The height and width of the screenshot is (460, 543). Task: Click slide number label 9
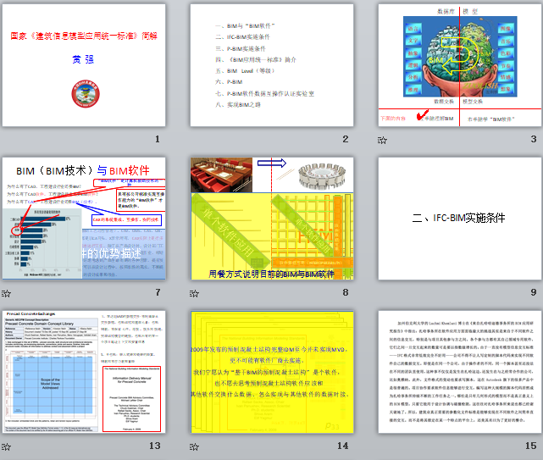click(x=534, y=292)
